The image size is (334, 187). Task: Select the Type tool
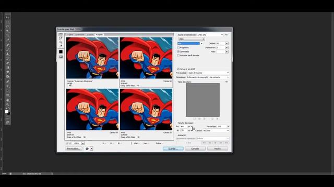7,86
